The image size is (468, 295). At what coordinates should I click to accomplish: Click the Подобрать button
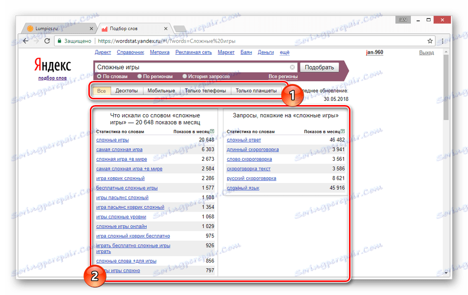click(x=319, y=67)
